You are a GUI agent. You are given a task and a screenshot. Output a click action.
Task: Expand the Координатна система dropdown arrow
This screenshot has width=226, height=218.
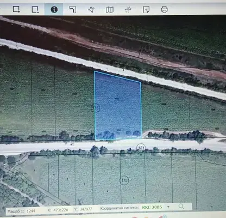168,207
